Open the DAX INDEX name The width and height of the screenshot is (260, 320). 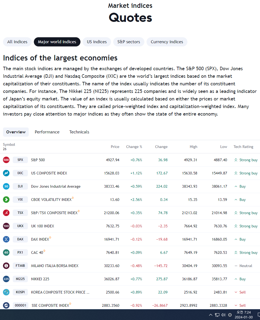pos(40,239)
